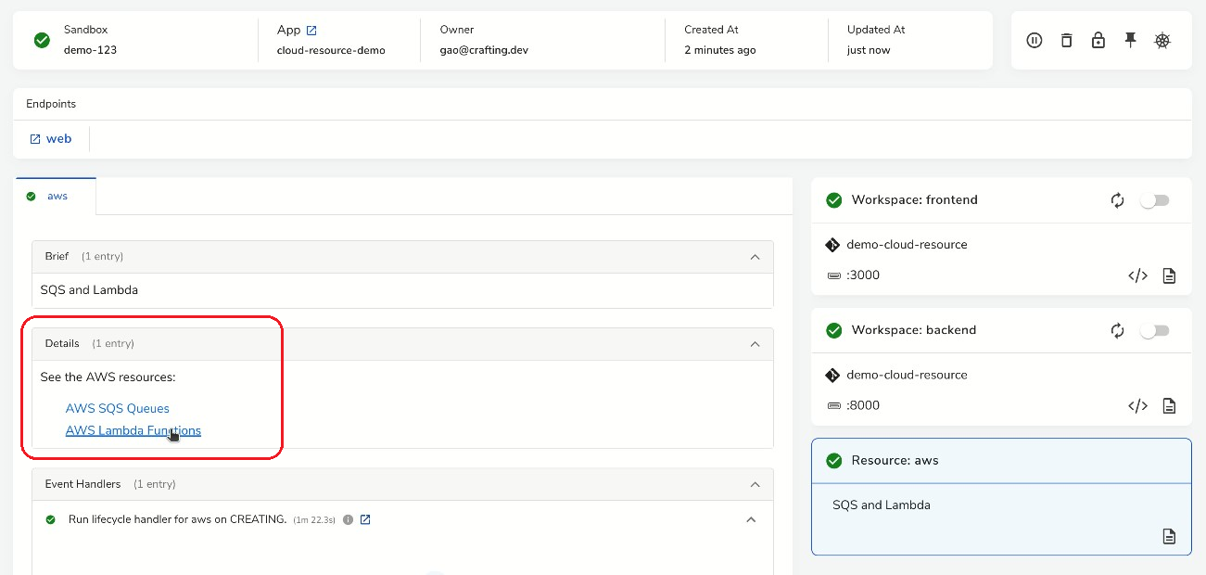Image resolution: width=1206 pixels, height=575 pixels.
Task: Click the demo-123 sandbox name
Action: tap(90, 50)
